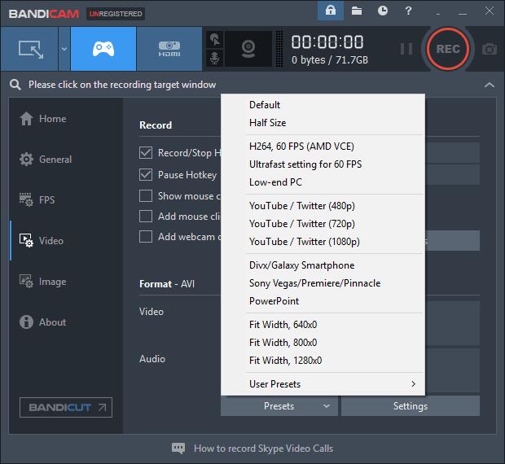This screenshot has height=464, width=505.
Task: Toggle the Pause Hotkey checkbox
Action: coord(146,175)
